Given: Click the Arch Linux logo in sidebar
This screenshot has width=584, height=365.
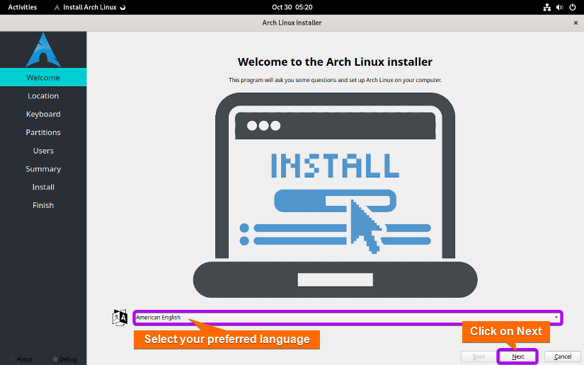Looking at the screenshot, I should point(43,50).
